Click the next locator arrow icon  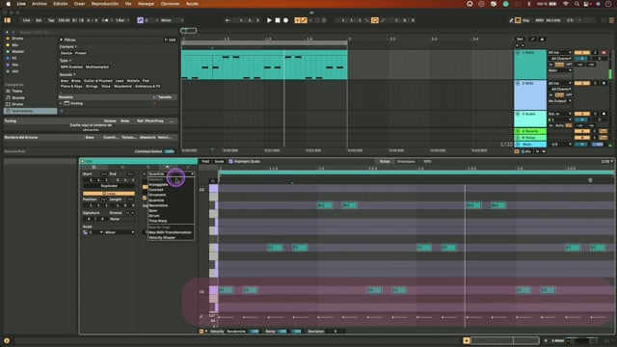(x=523, y=45)
